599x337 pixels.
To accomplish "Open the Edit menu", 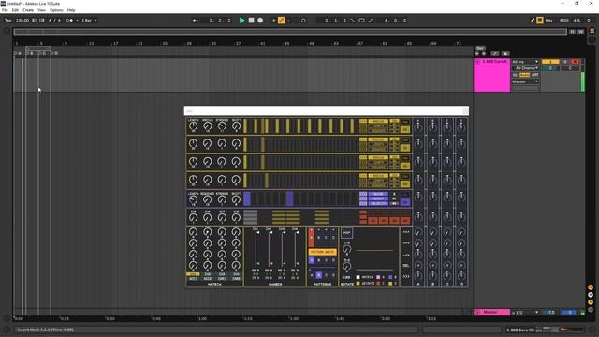I will coord(15,10).
